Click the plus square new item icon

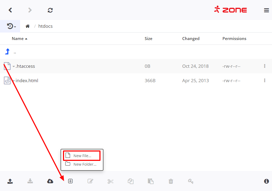[70, 181]
